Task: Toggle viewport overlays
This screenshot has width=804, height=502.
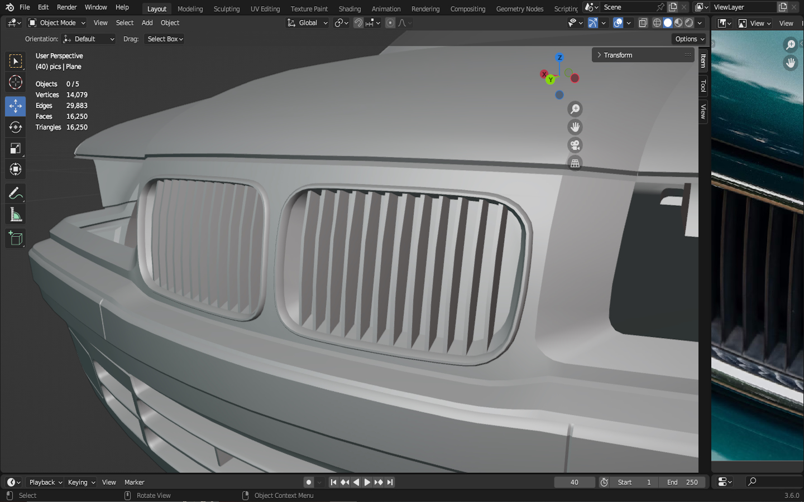Action: 618,23
